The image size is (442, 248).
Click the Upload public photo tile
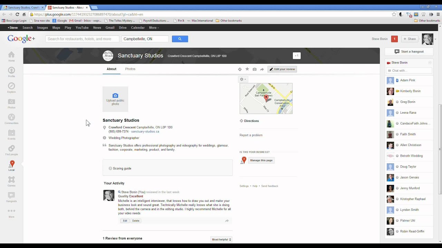click(115, 99)
